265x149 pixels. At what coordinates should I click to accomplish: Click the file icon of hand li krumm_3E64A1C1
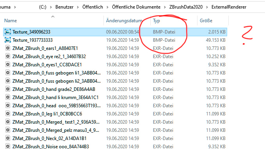pyautogui.click(x=8, y=97)
